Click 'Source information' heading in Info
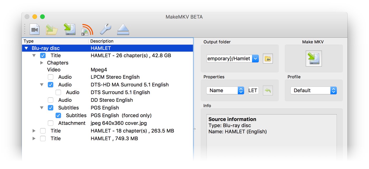The height and width of the screenshot is (169, 369). (232, 119)
